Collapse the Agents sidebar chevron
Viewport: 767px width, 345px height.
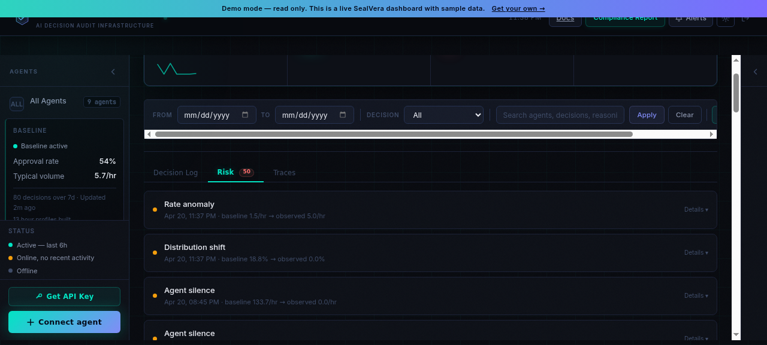113,72
